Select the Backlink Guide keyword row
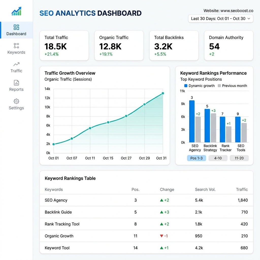This screenshot has height=260, width=260. [147, 212]
